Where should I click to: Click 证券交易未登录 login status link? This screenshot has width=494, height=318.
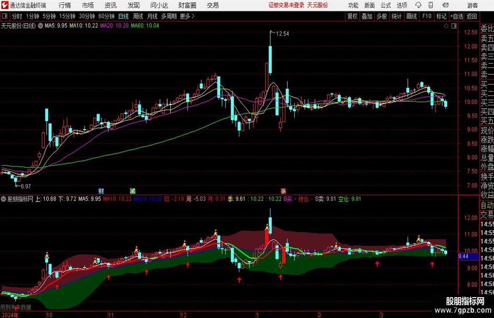286,5
